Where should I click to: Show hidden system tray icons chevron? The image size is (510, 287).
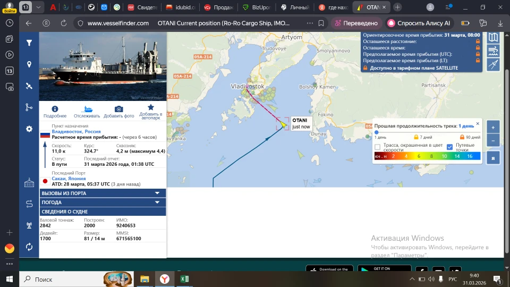coord(412,279)
